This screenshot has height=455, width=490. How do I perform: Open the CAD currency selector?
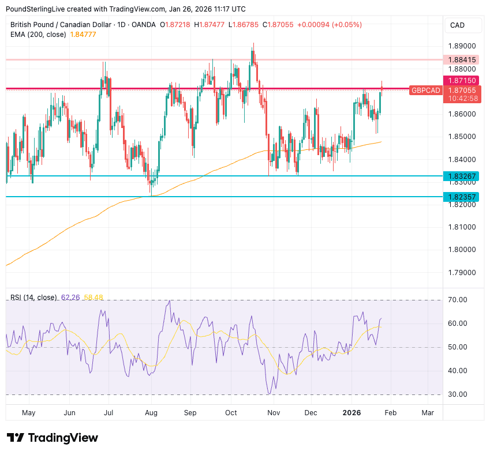coord(457,25)
